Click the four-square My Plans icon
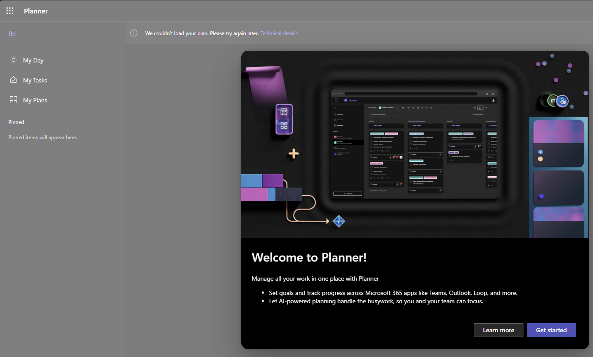The height and width of the screenshot is (357, 593). coord(13,100)
